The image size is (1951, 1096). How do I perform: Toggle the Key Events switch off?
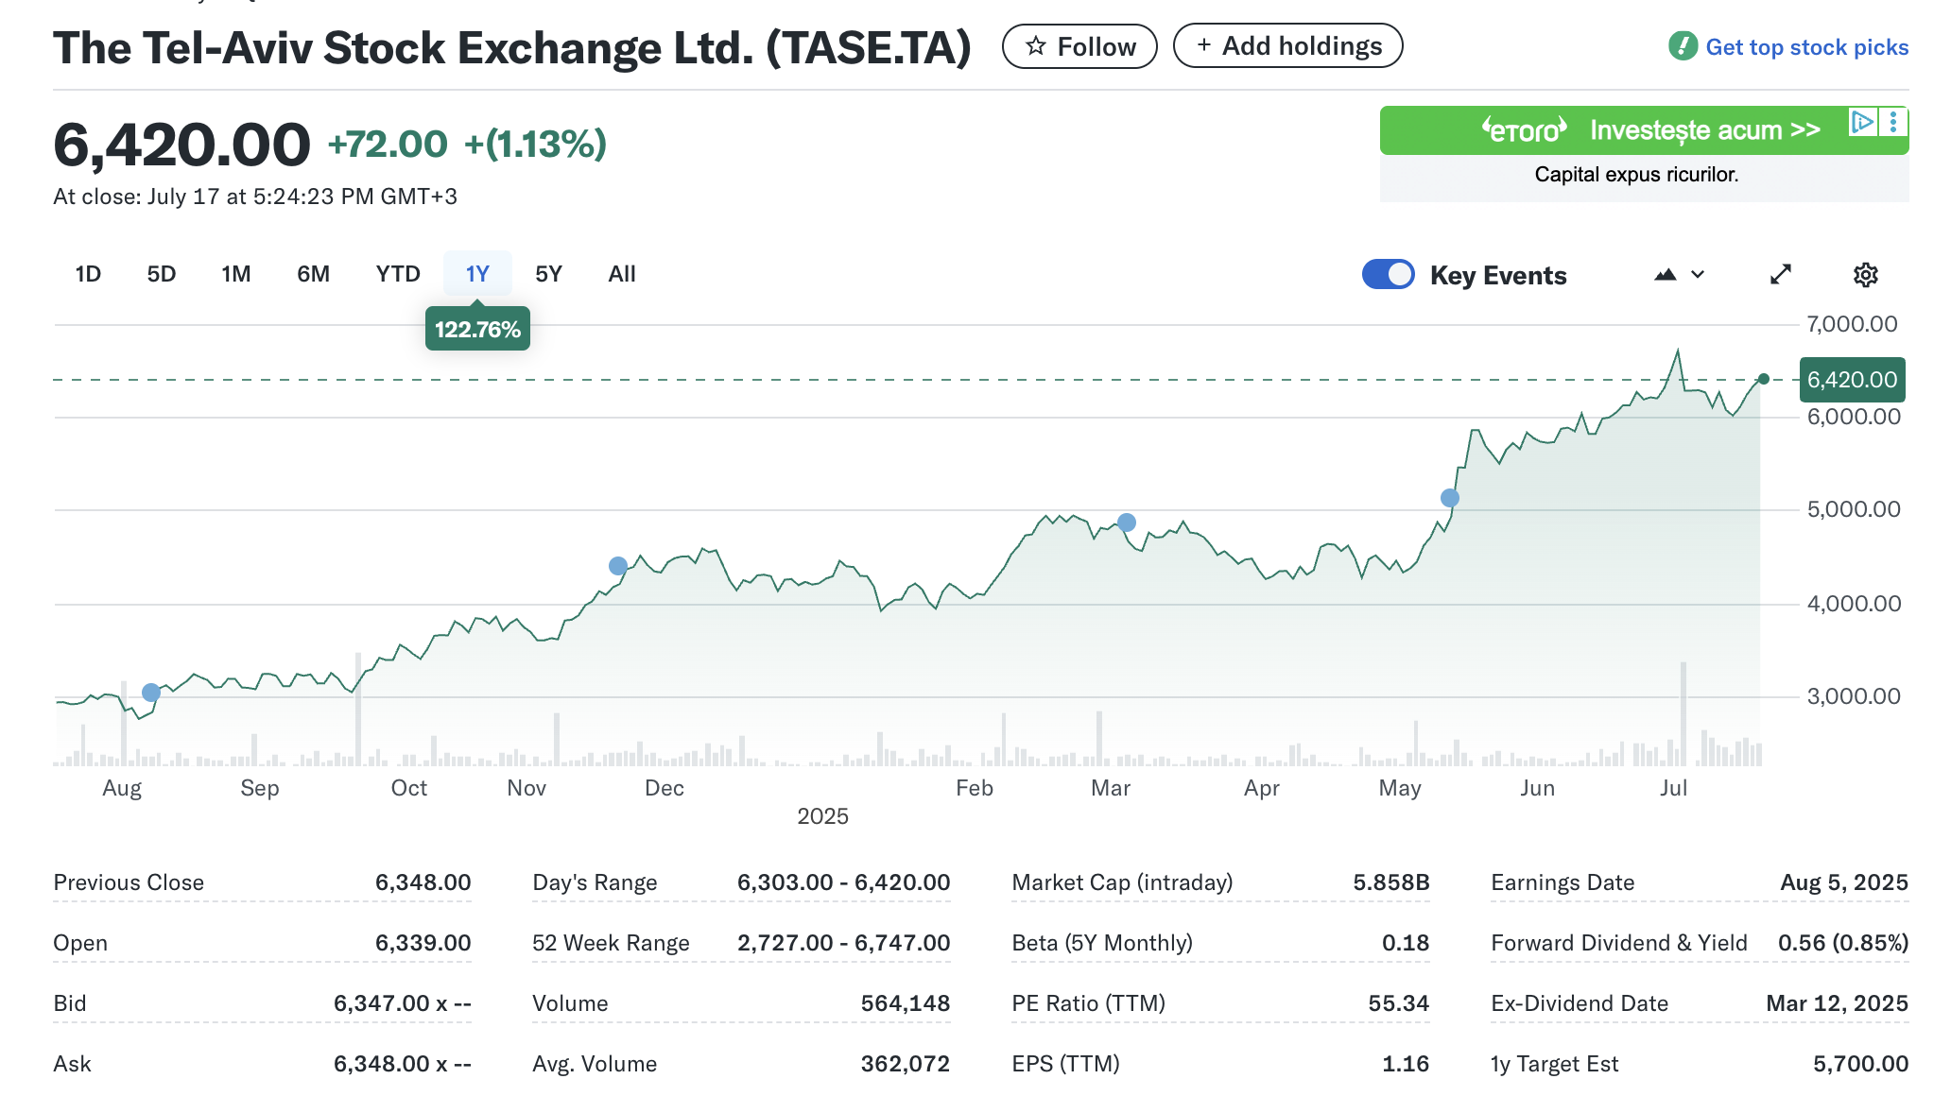pyautogui.click(x=1388, y=275)
